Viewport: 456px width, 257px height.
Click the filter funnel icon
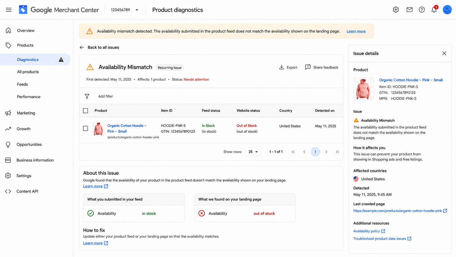click(87, 96)
